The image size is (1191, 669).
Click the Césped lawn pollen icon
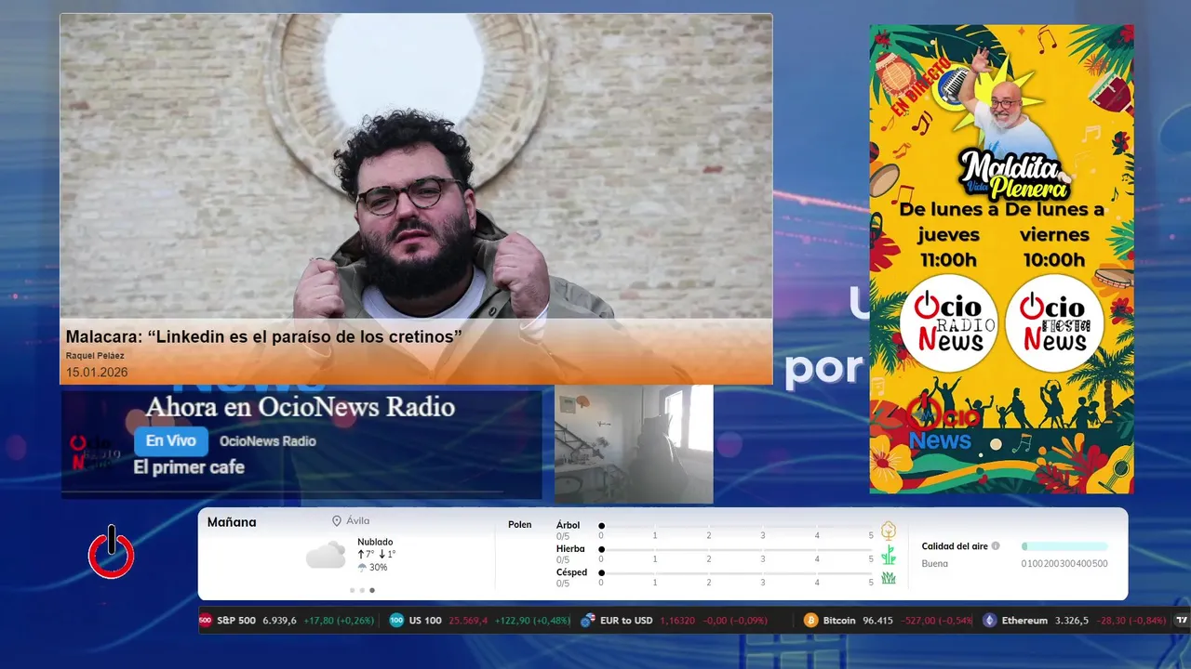pyautogui.click(x=889, y=578)
